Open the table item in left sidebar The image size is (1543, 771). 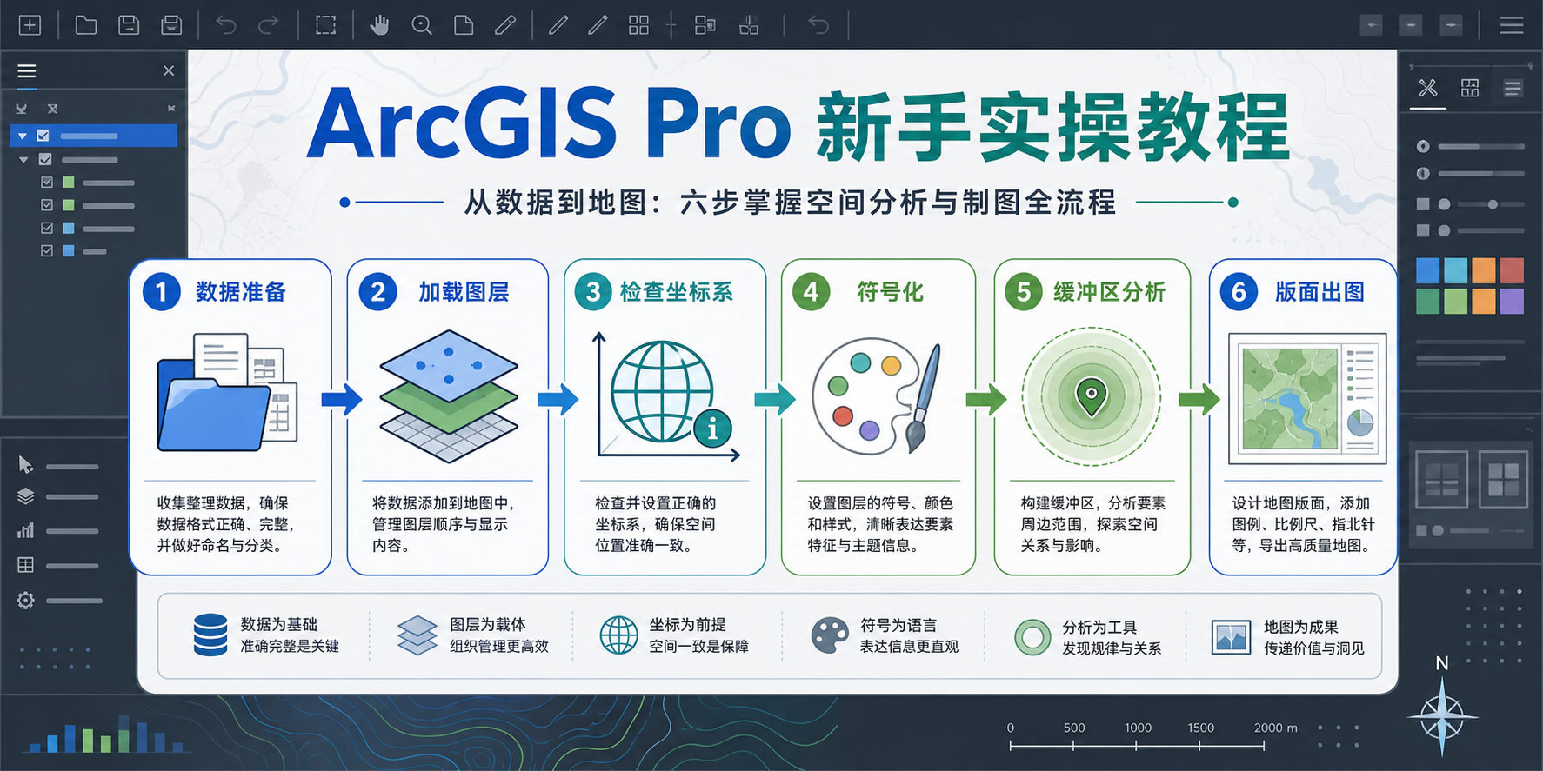point(26,565)
